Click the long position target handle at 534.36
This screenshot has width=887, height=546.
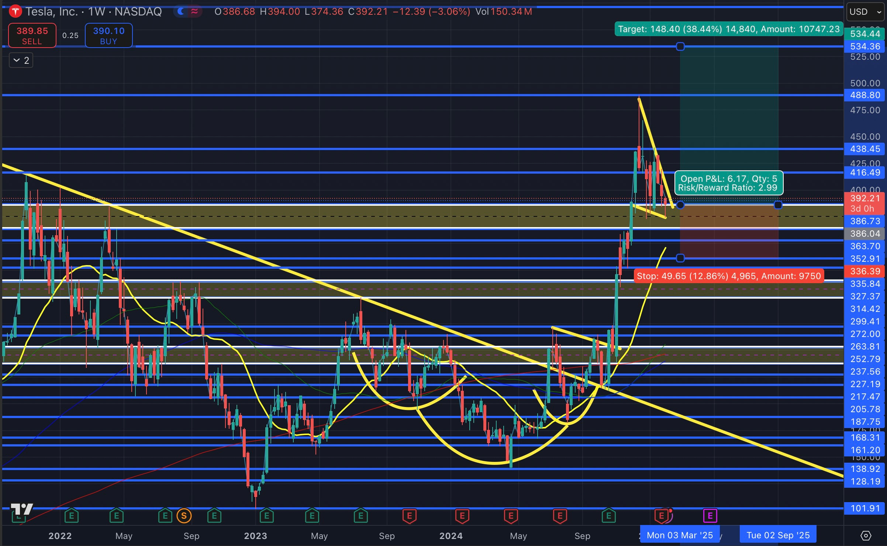click(x=680, y=46)
